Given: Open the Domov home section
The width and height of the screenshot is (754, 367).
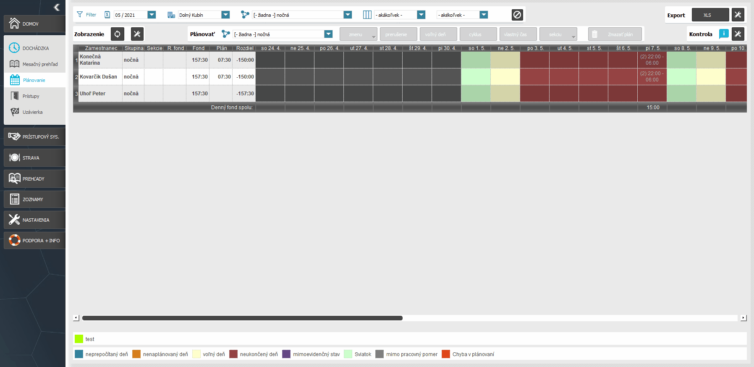Looking at the screenshot, I should coord(34,24).
